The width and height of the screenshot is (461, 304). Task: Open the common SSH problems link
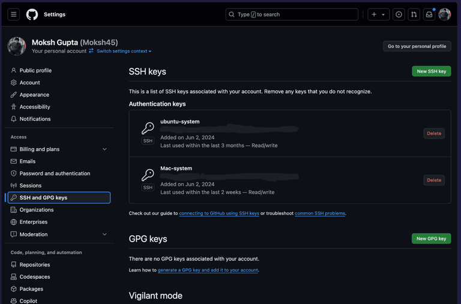tap(319, 213)
